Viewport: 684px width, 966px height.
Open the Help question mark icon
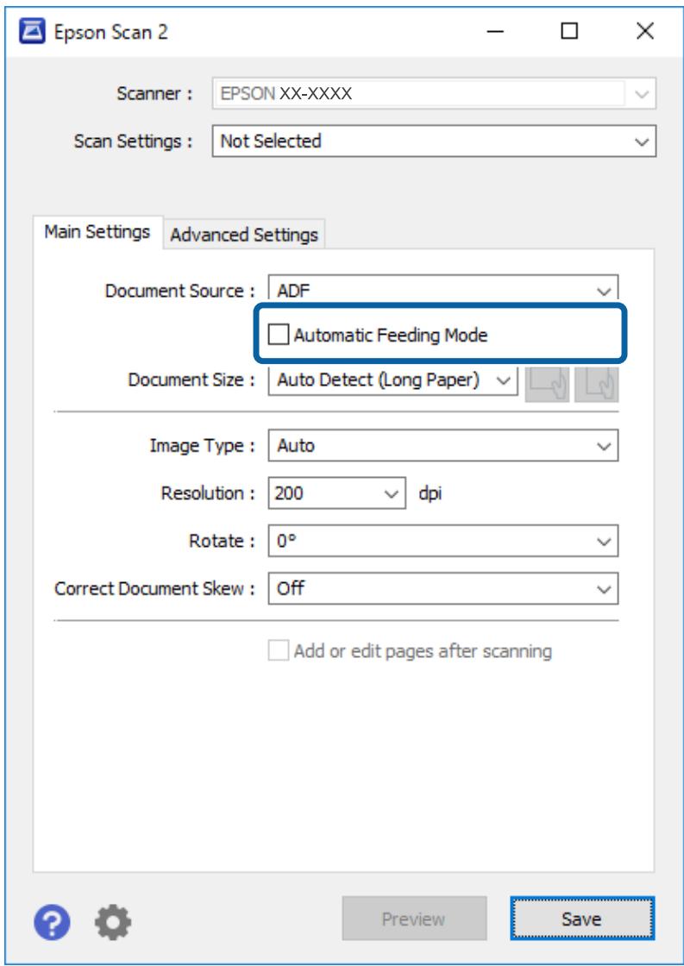(x=52, y=922)
